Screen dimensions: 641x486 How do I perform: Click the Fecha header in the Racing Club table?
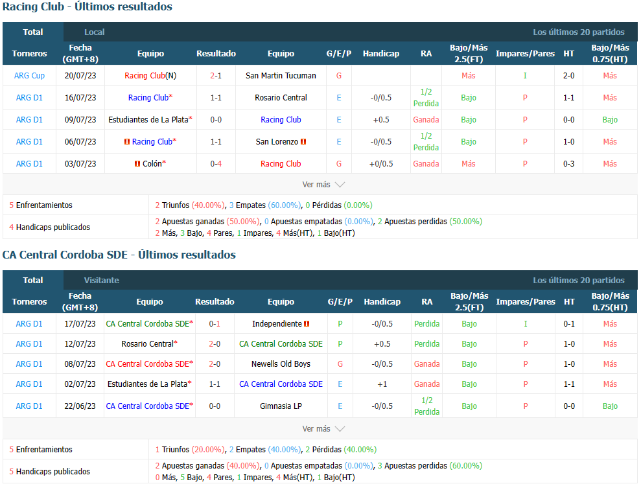[x=80, y=54]
